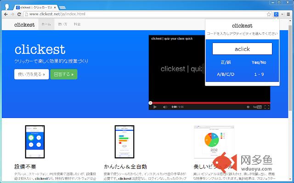Open the 使い方 navigation tab
Image resolution: width=294 pixels, height=183 pixels.
62,24
